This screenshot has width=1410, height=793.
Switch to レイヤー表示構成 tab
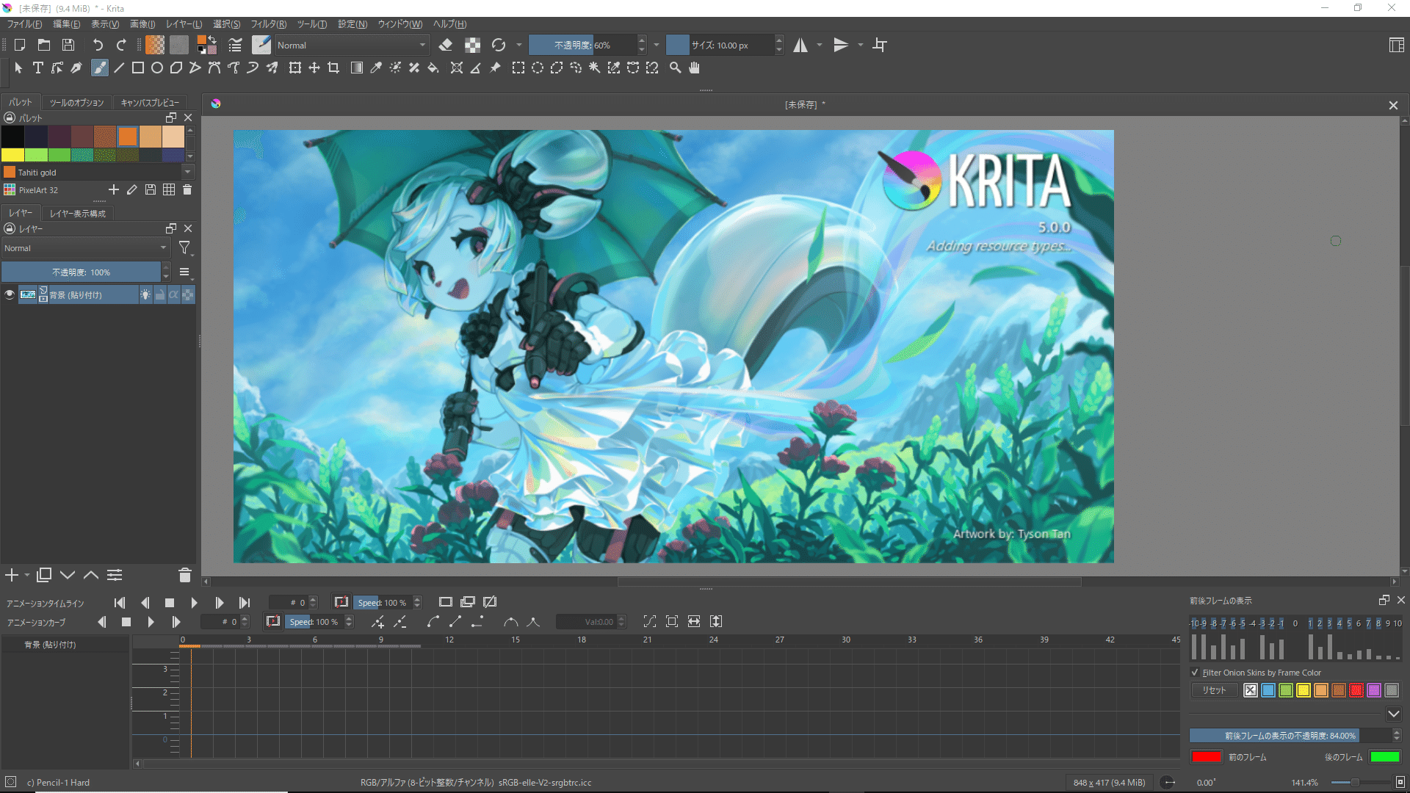pos(78,214)
